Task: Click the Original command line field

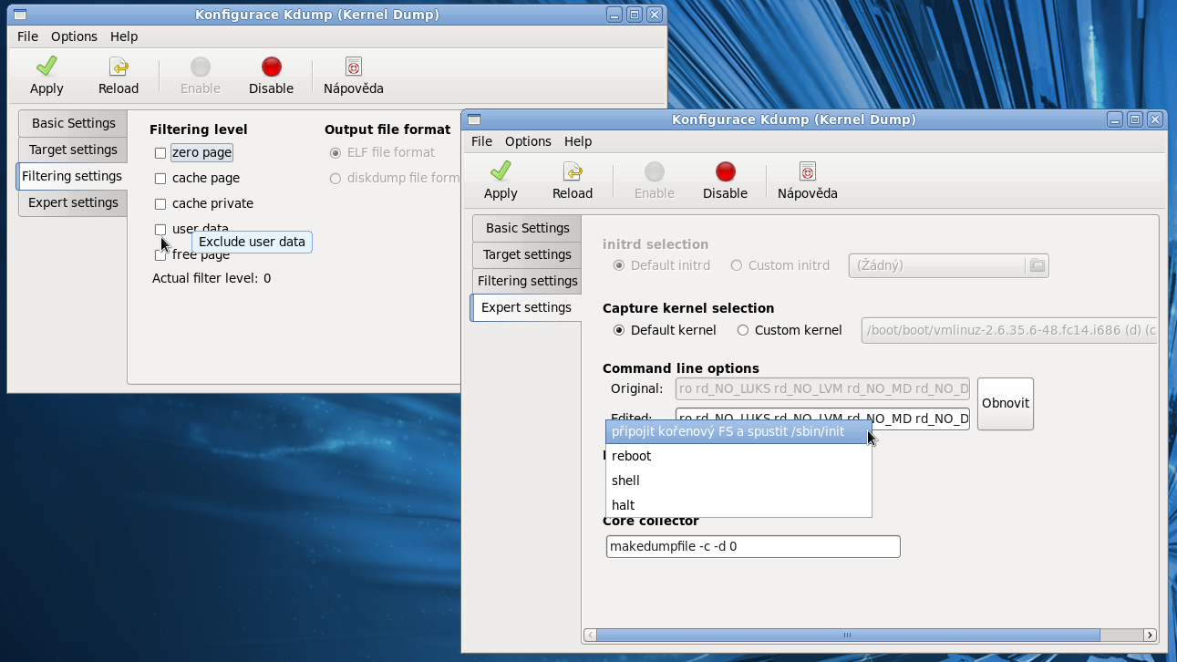Action: (822, 389)
